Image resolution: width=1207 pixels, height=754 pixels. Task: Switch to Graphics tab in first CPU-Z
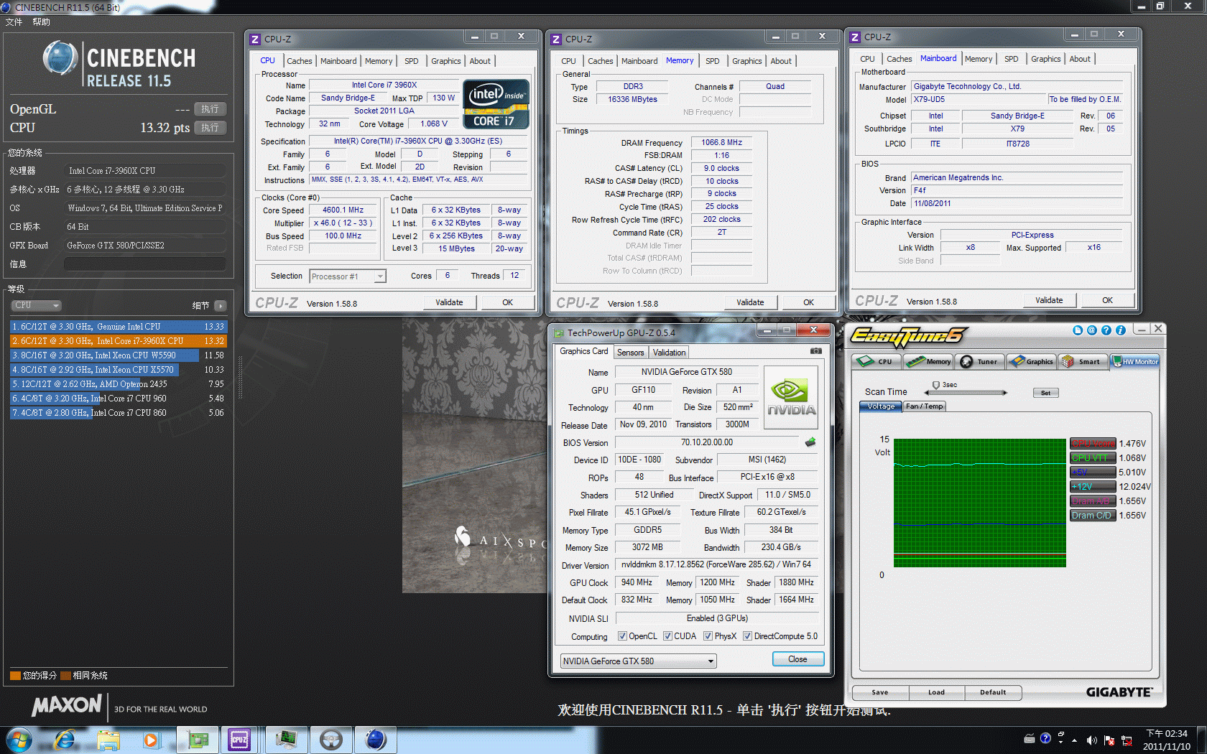click(445, 61)
